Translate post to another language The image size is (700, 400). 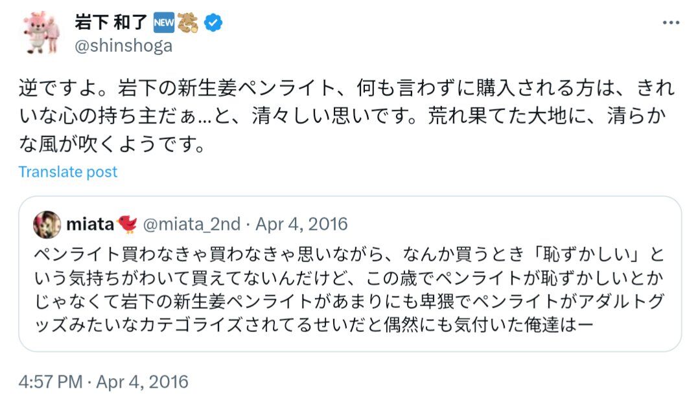point(68,172)
